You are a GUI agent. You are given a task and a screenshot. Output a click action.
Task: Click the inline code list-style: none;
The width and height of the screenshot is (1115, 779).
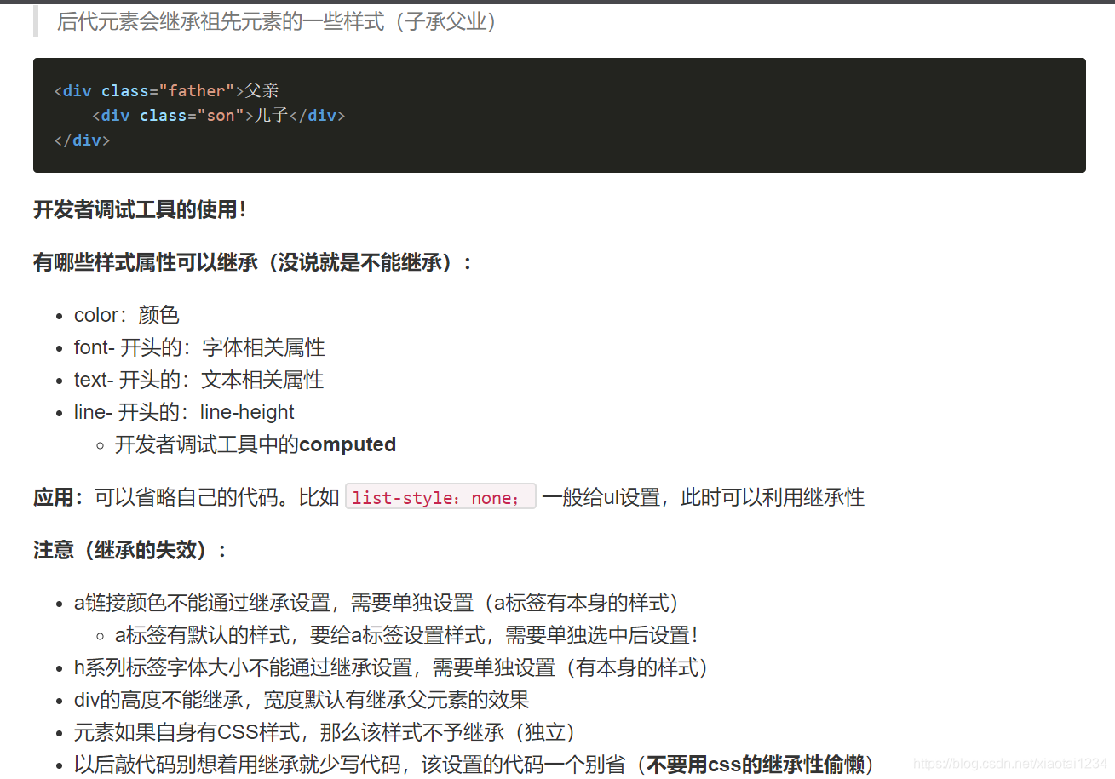(x=440, y=497)
